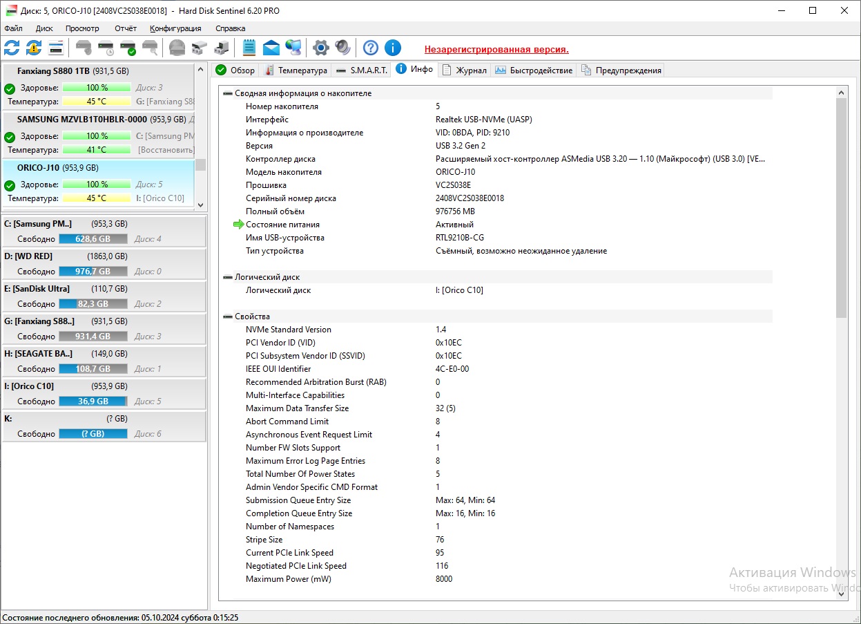Click the Realtek USB-NVMe (UASP) interface value
This screenshot has height=624, width=861.
[x=484, y=120]
